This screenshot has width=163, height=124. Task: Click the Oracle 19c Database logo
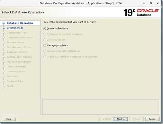click(x=141, y=13)
